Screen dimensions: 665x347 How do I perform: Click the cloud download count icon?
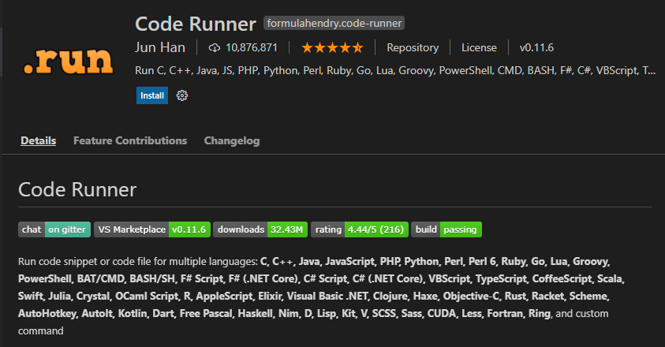tap(215, 47)
